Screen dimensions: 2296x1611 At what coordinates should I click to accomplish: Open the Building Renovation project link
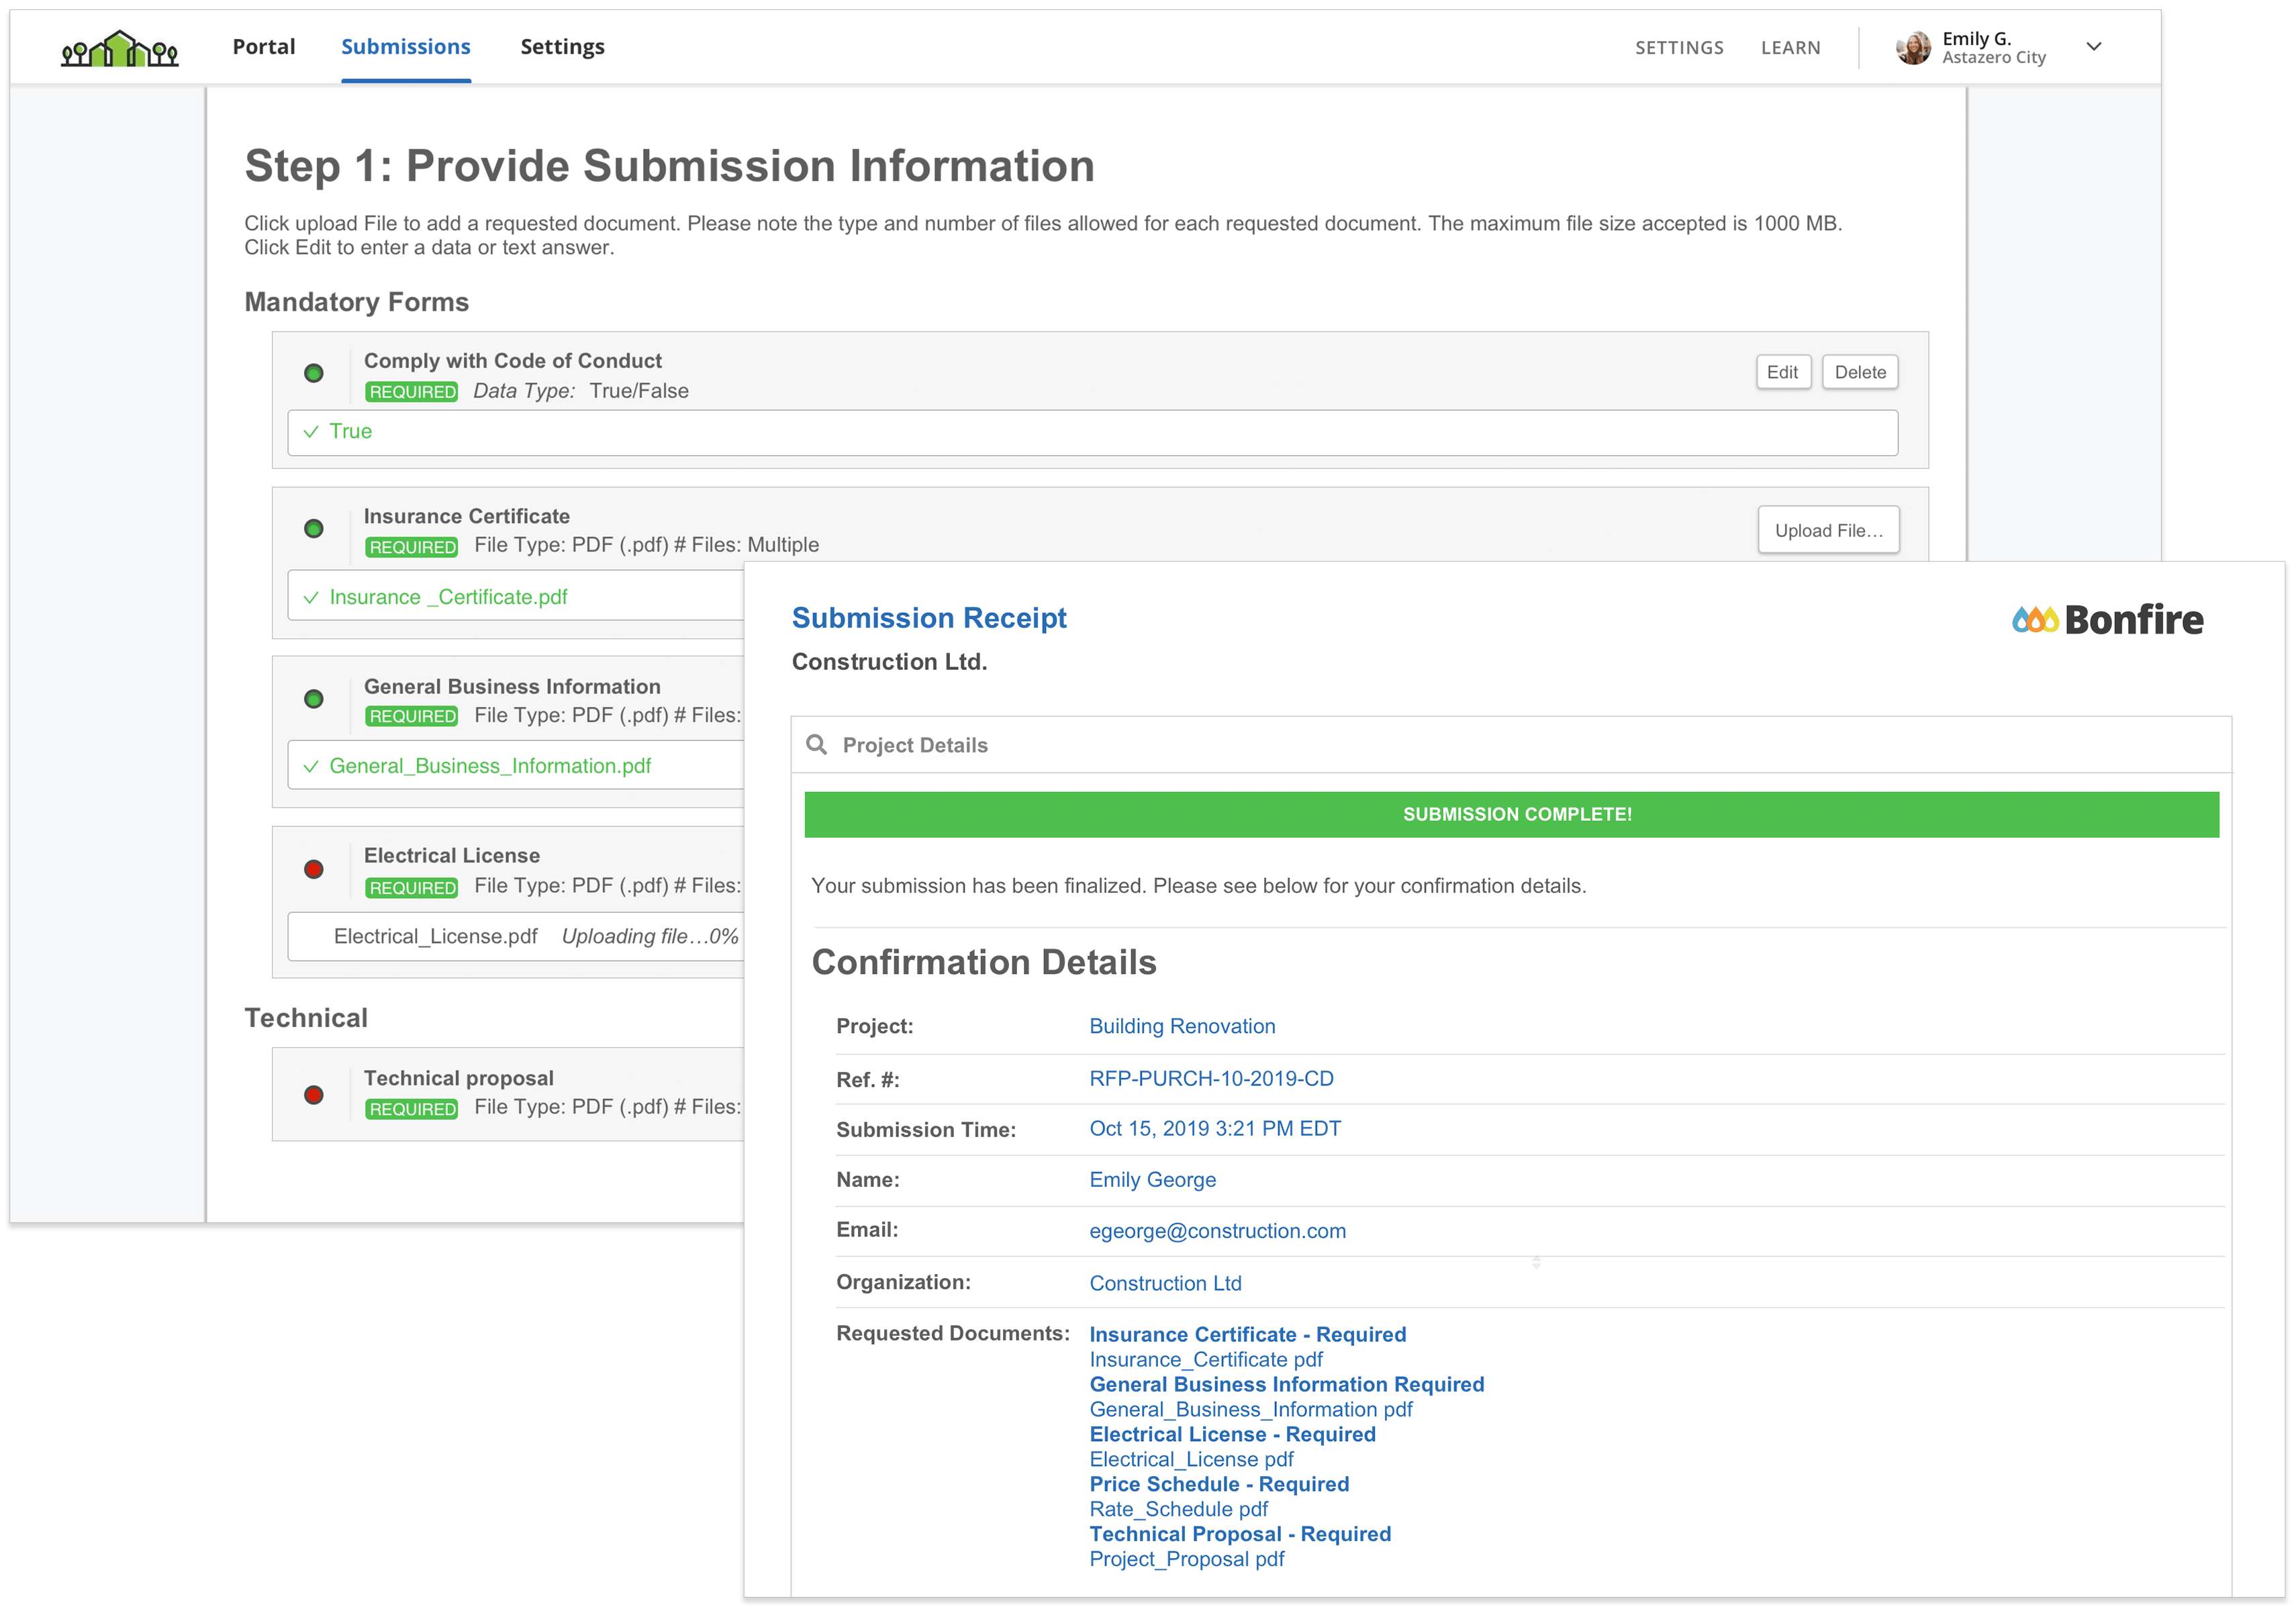point(1181,1026)
